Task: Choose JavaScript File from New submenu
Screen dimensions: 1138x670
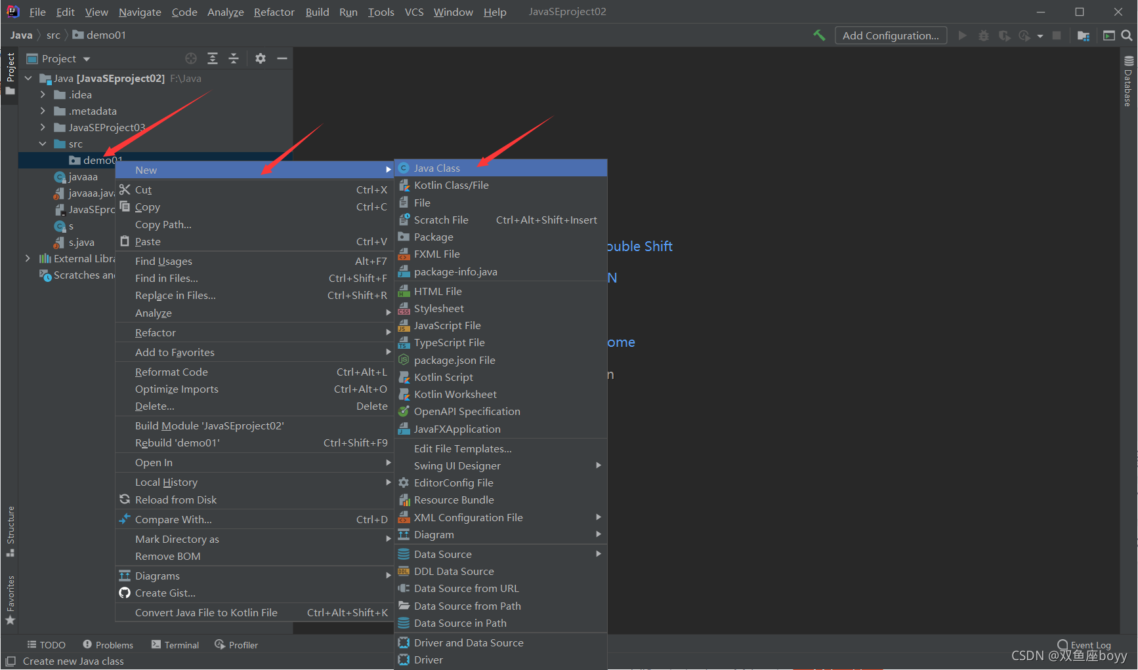Action: point(501,325)
